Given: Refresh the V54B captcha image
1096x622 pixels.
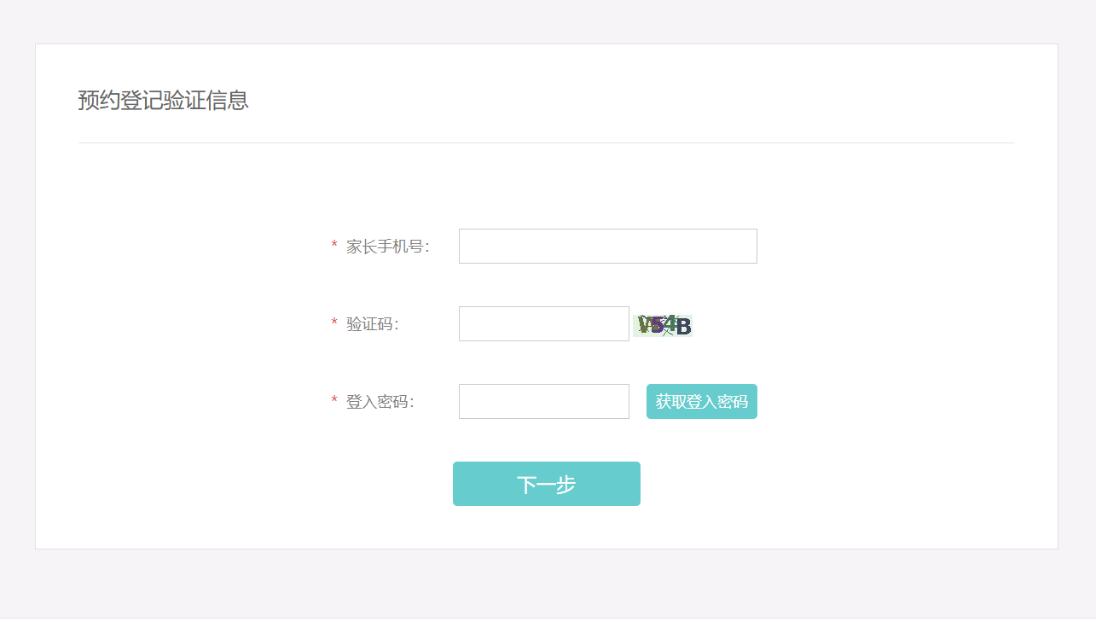Looking at the screenshot, I should [x=663, y=325].
